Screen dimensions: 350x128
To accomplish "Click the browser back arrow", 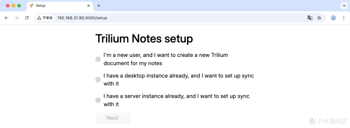I will pos(6,18).
